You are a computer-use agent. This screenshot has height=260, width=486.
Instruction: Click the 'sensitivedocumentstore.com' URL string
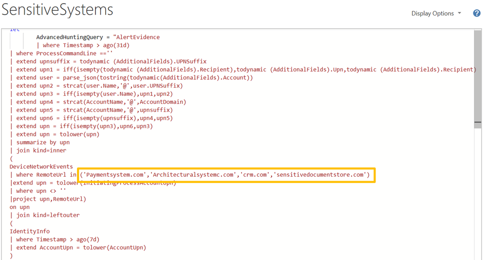[x=320, y=175]
